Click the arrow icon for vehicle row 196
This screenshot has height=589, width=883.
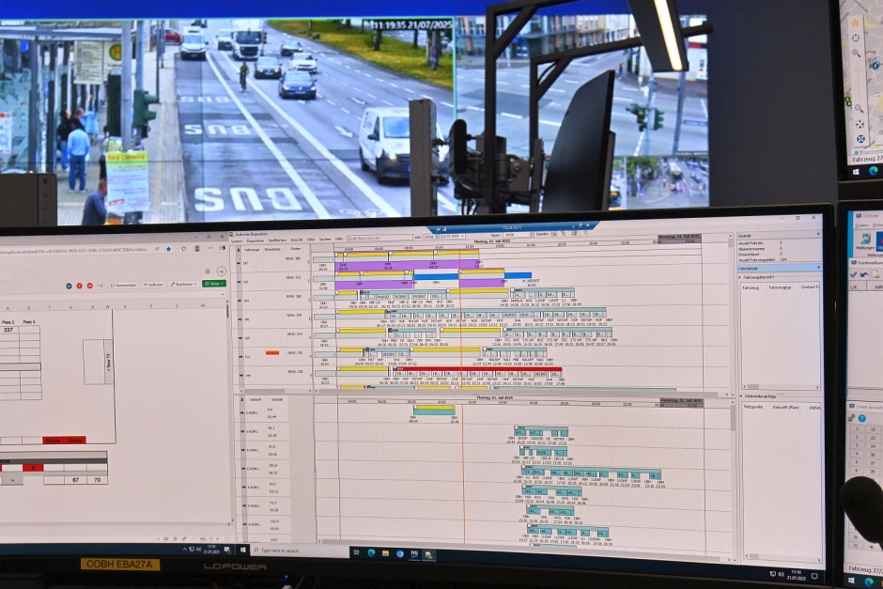click(x=240, y=319)
